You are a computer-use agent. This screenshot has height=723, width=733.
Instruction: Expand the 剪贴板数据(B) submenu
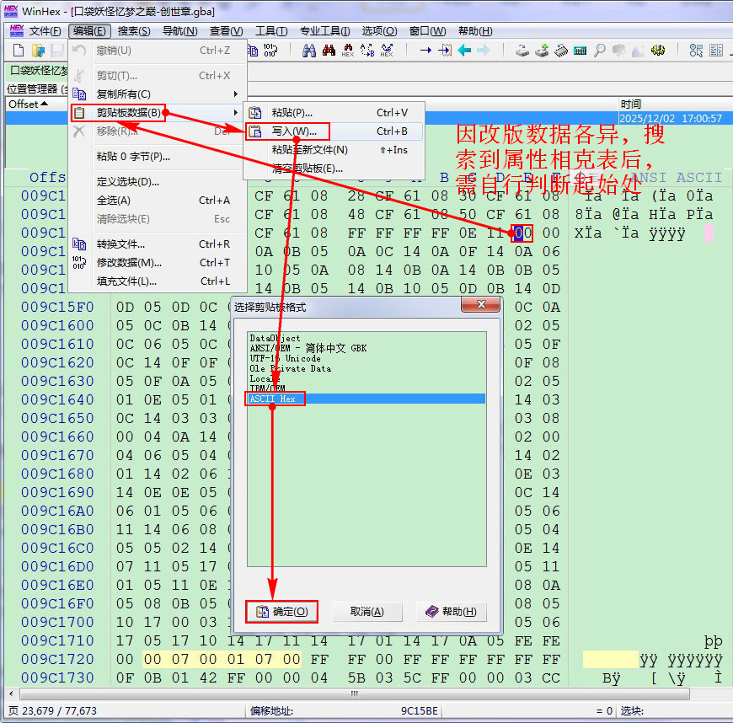coord(158,113)
